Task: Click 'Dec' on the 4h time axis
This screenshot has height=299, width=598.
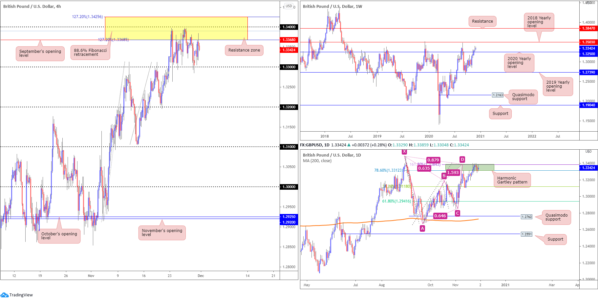Action: pos(201,276)
